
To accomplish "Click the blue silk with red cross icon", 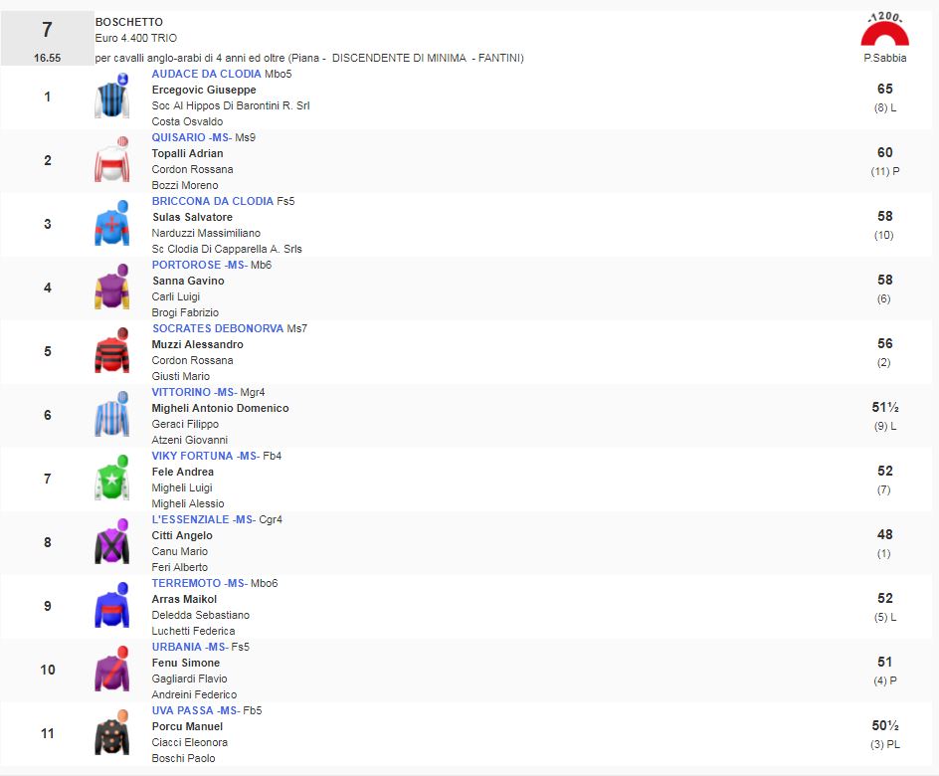I will click(x=112, y=223).
